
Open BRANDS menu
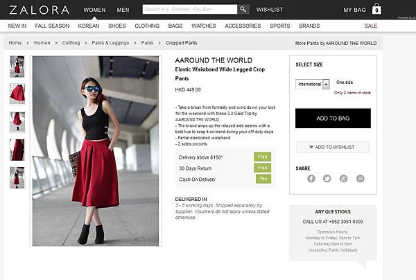(x=309, y=26)
